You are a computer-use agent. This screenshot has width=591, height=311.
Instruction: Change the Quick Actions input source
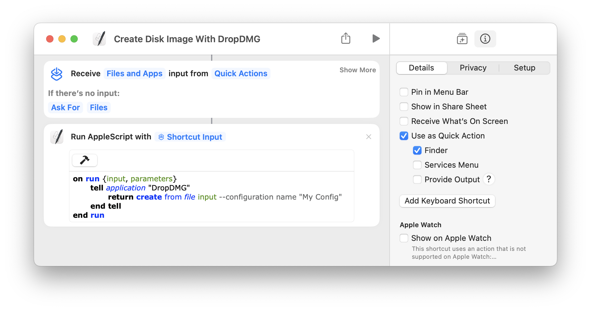pos(241,73)
